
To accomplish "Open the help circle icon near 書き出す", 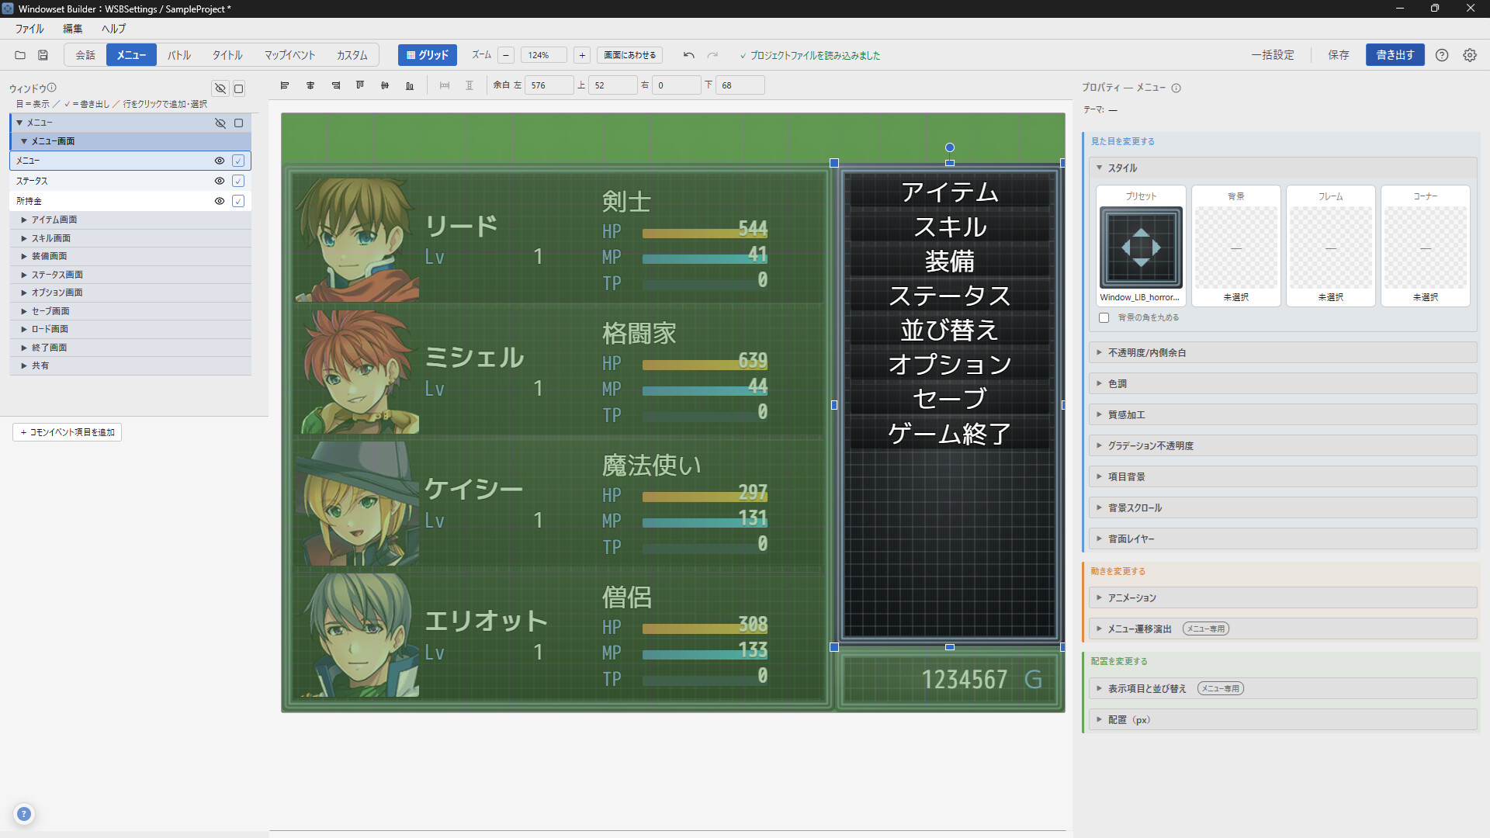I will pos(1442,55).
